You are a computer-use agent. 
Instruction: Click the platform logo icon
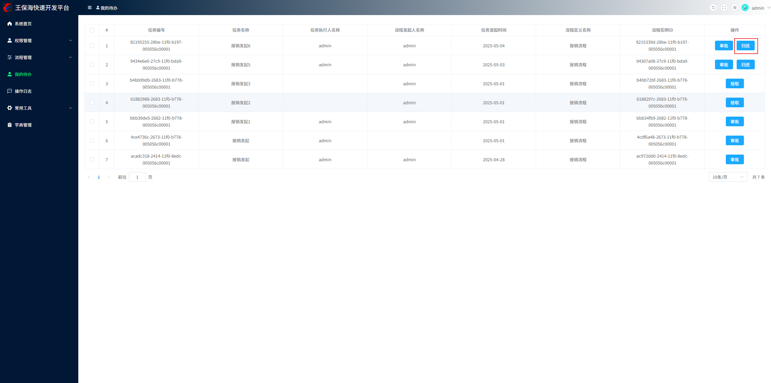click(x=7, y=8)
